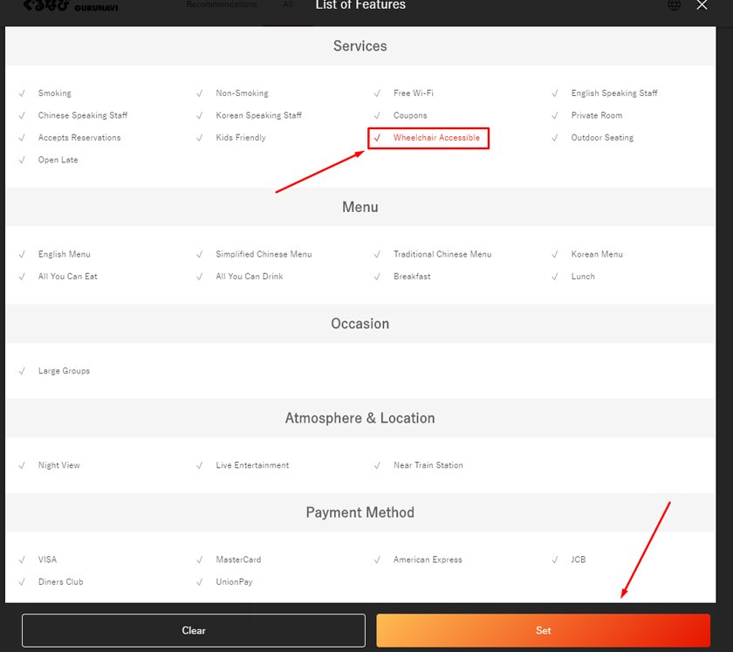
Task: Click the Clear button
Action: coord(194,630)
